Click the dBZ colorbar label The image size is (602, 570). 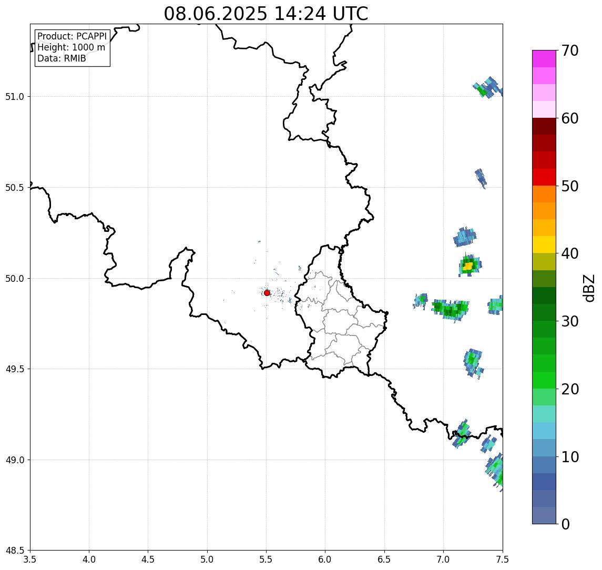[589, 288]
